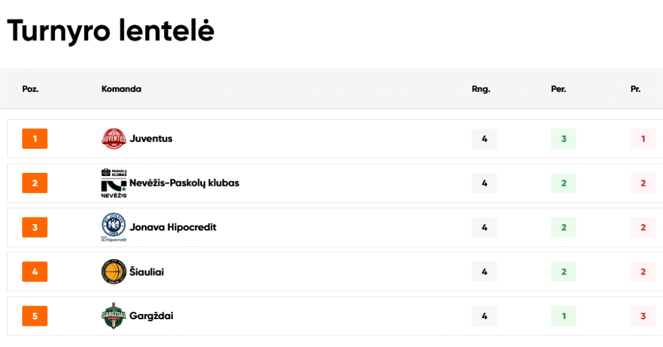Open the Nevėžis-Paskolų klubas team link
This screenshot has width=663, height=347.
click(184, 183)
